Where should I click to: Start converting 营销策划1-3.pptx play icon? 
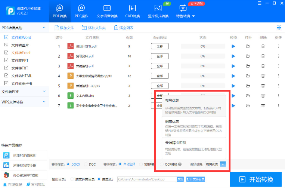pos(233,86)
